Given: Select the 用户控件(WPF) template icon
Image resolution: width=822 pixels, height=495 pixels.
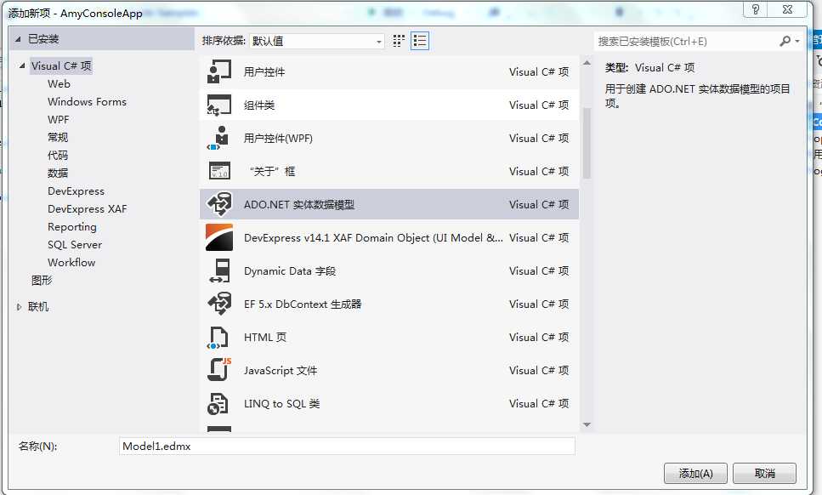Looking at the screenshot, I should click(219, 138).
